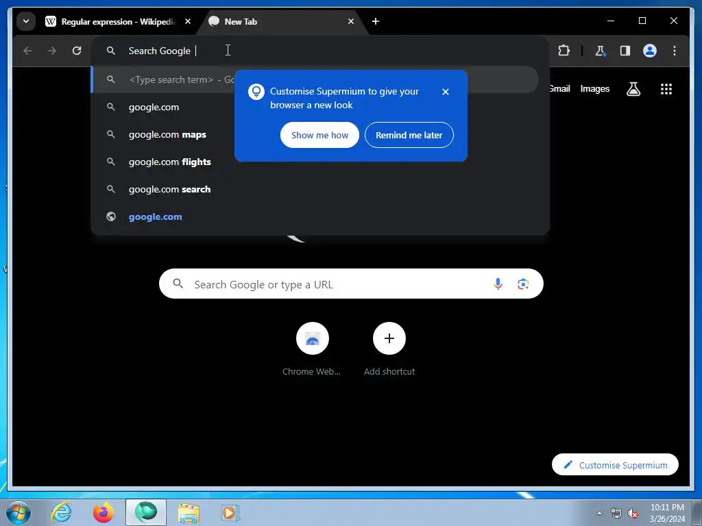Open the clock showing 10:11 PM
This screenshot has width=702, height=526.
[x=667, y=512]
